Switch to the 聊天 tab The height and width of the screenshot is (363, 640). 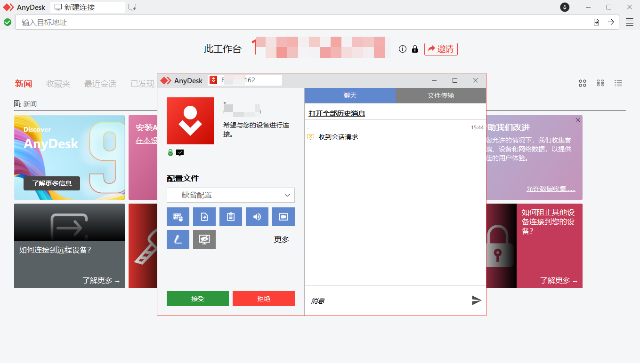(x=350, y=95)
